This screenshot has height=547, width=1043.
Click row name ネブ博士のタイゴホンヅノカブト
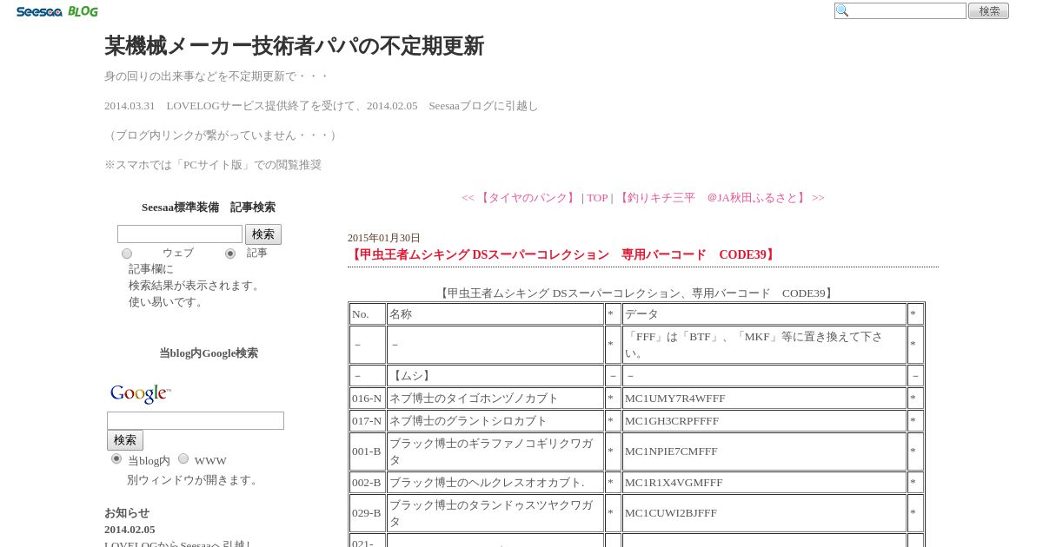click(495, 399)
